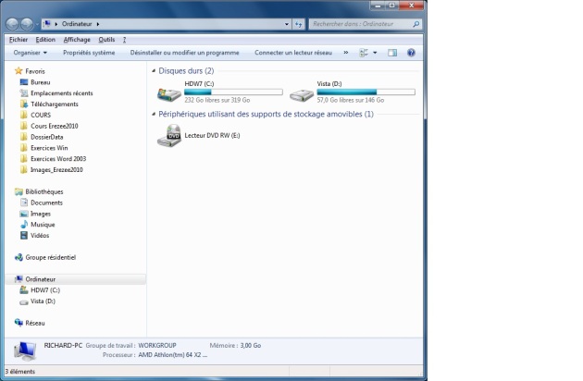Open view options dropdown arrow
Image resolution: width=583 pixels, height=381 pixels.
click(x=375, y=53)
